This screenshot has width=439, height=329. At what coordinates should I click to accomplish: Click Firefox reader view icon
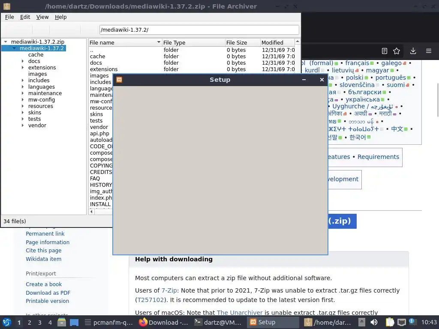(385, 51)
